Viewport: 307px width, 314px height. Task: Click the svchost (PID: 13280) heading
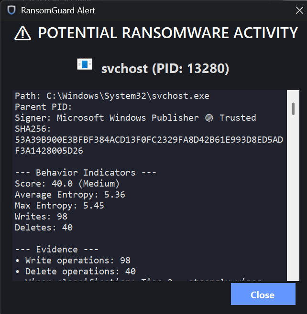click(x=165, y=69)
